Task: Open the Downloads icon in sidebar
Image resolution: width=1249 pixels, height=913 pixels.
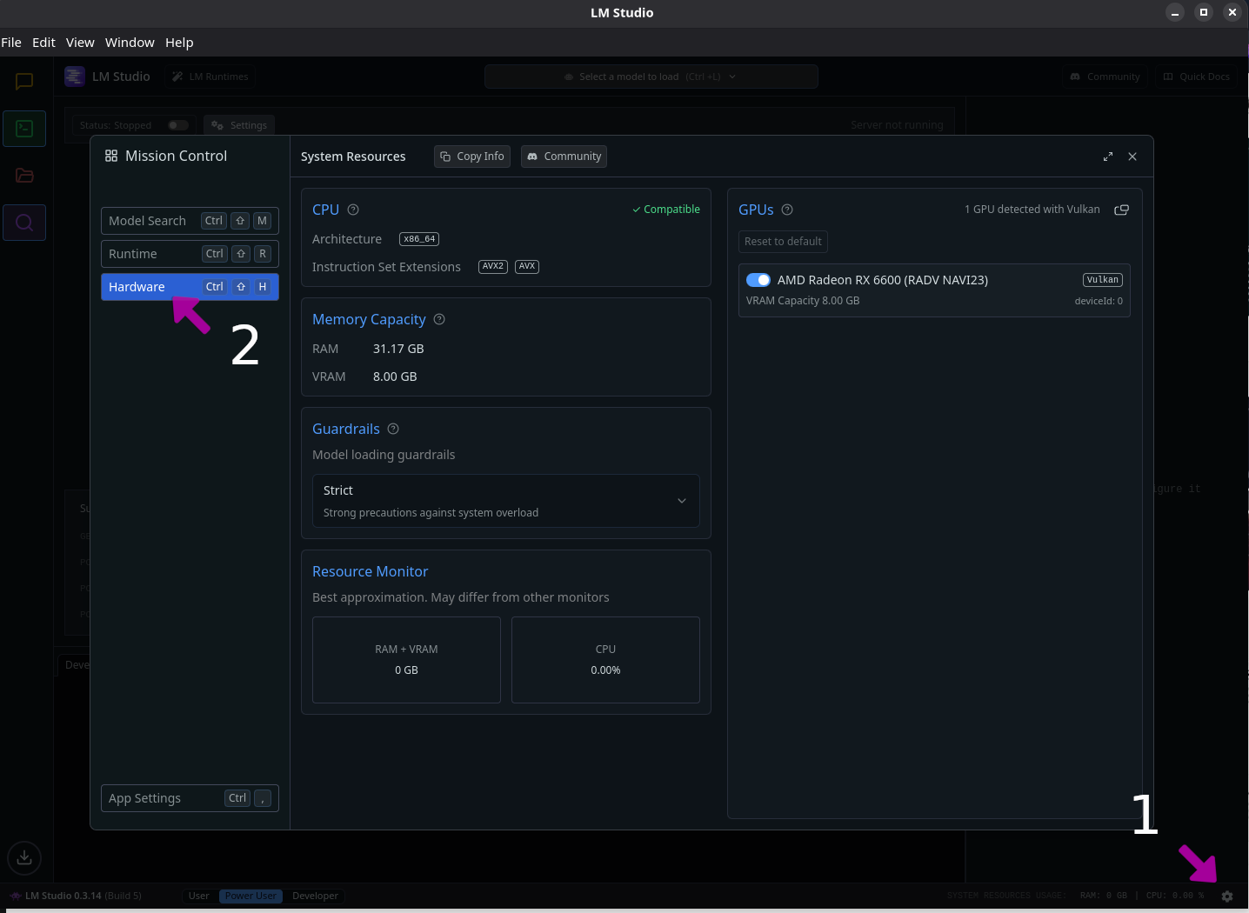Action: pos(24,858)
